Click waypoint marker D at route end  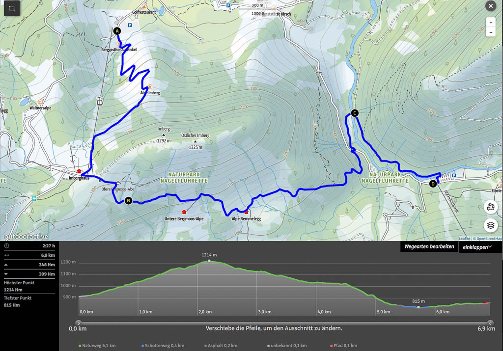433,184
